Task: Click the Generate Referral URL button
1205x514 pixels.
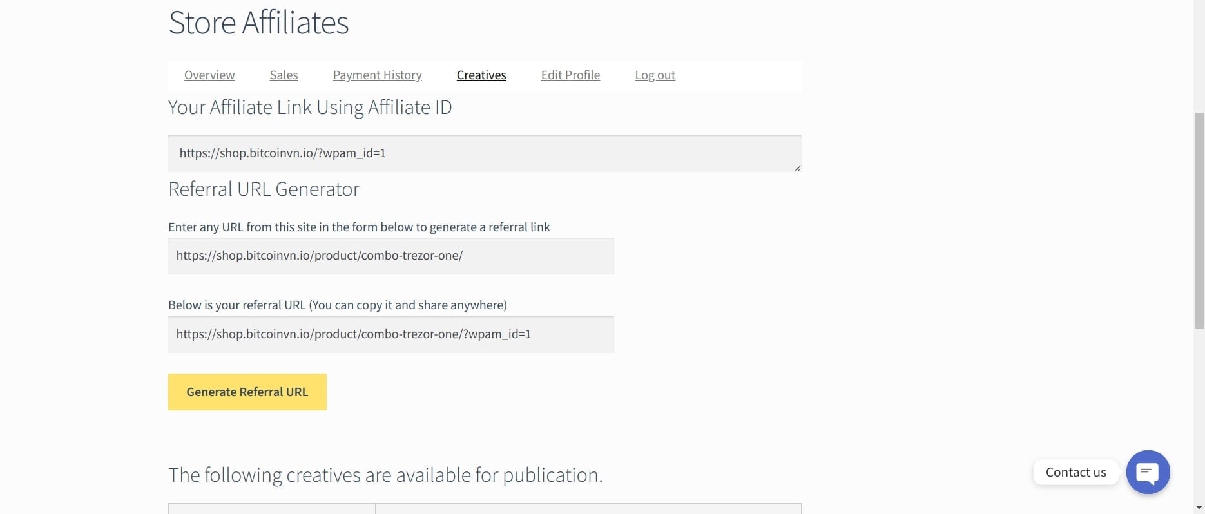Action: pos(247,392)
